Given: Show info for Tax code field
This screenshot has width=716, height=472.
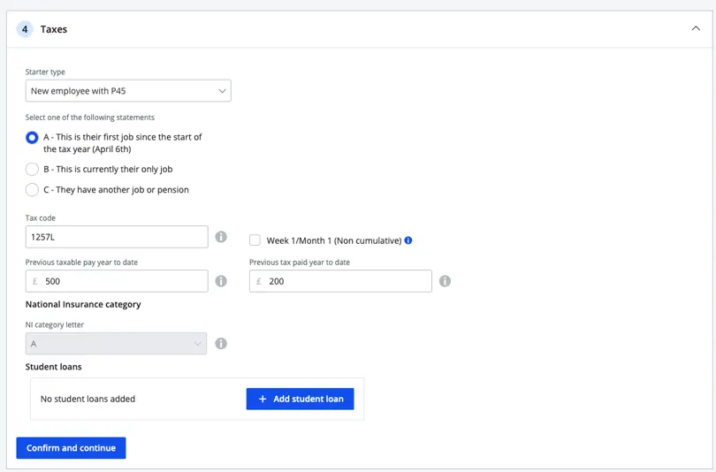Looking at the screenshot, I should (221, 237).
